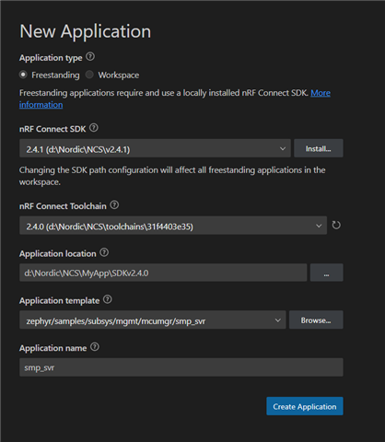Select the Freestanding application type
The width and height of the screenshot is (385, 442).
23,75
